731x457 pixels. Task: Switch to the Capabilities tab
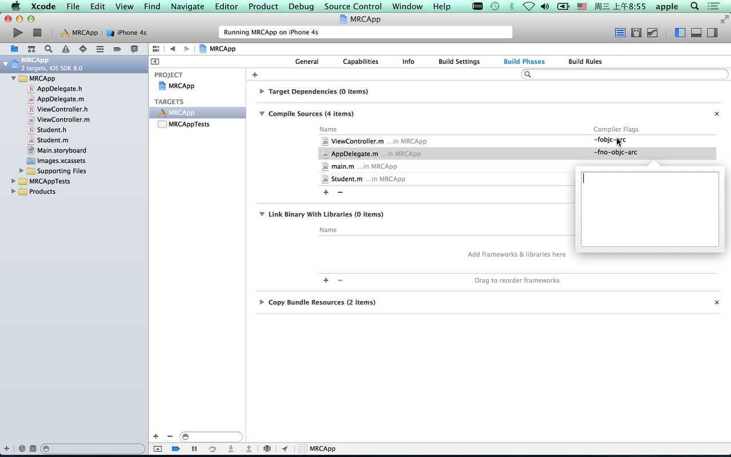point(360,62)
